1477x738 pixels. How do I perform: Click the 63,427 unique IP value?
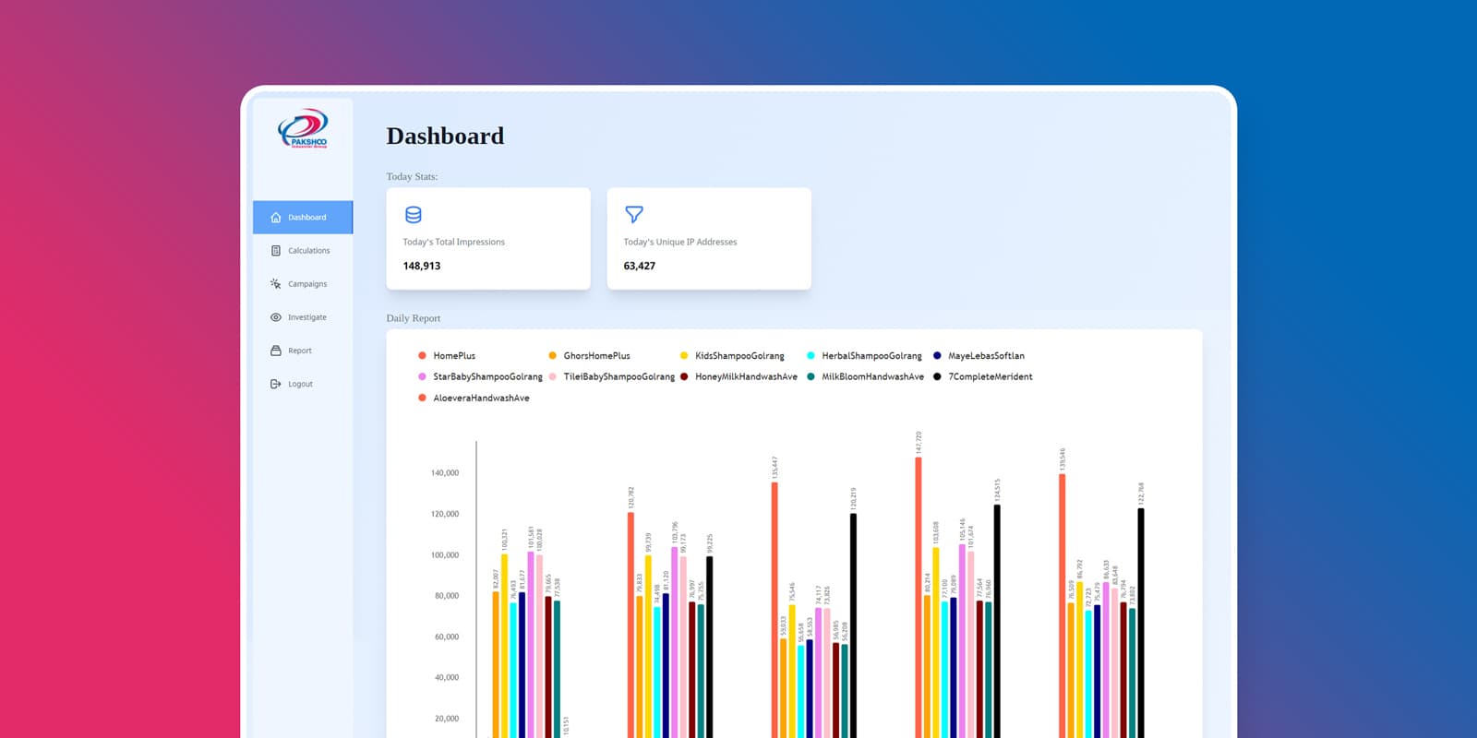coord(640,266)
